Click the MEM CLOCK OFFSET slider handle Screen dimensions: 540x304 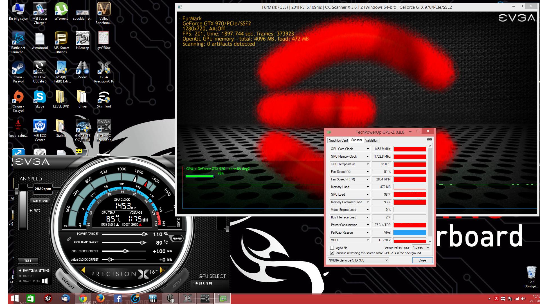pyautogui.click(x=110, y=260)
